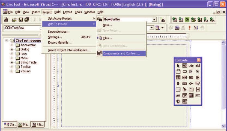Select the Month Calendar control tool
The width and height of the screenshot is (227, 131).
click(x=191, y=95)
